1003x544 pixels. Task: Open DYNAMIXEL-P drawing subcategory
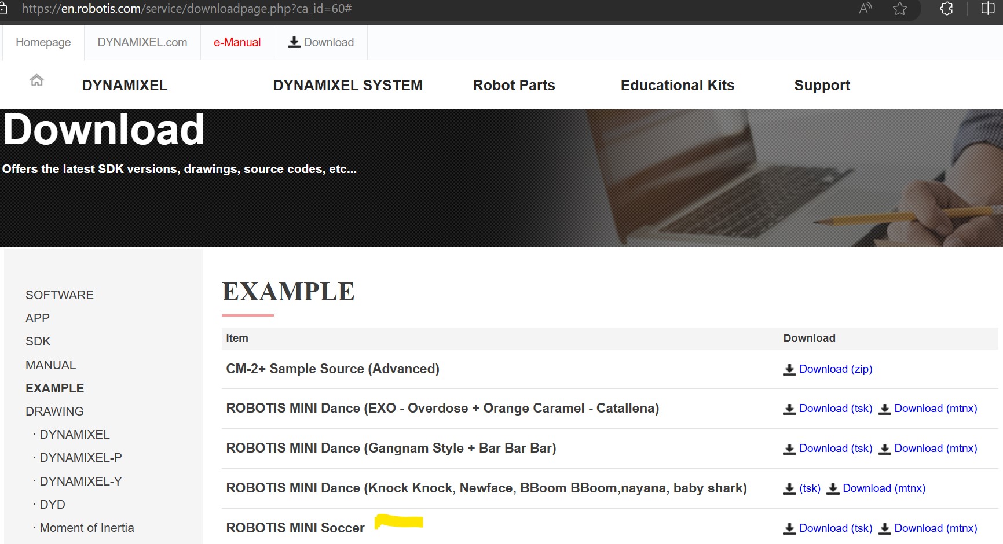tap(81, 458)
